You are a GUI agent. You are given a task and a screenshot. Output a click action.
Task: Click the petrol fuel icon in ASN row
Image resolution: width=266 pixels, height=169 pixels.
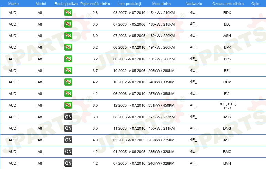[x=68, y=36]
